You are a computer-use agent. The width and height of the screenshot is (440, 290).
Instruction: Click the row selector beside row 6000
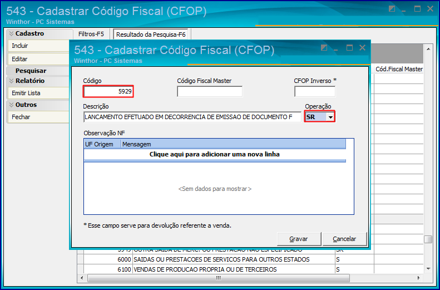tap(80, 259)
